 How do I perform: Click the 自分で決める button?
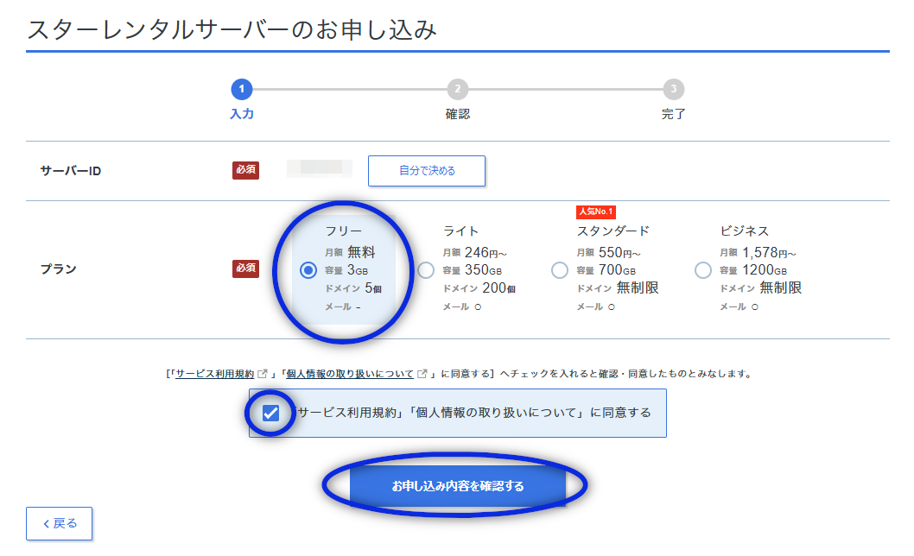427,171
